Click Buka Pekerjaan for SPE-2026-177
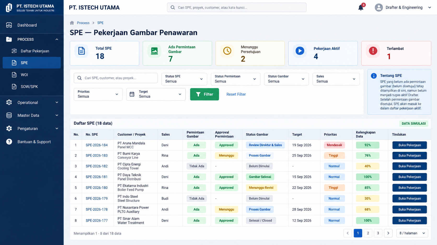This screenshot has width=437, height=245. pos(410,221)
